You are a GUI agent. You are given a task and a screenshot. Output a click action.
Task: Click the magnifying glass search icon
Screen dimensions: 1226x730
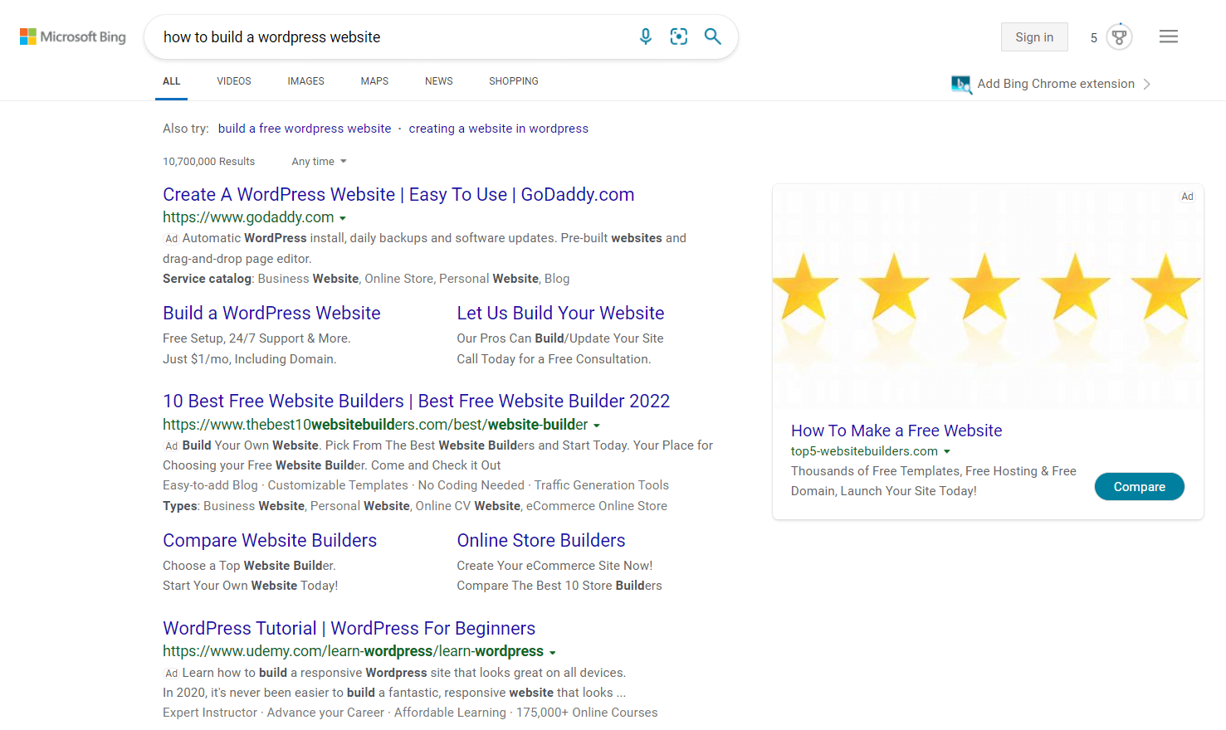click(x=712, y=36)
